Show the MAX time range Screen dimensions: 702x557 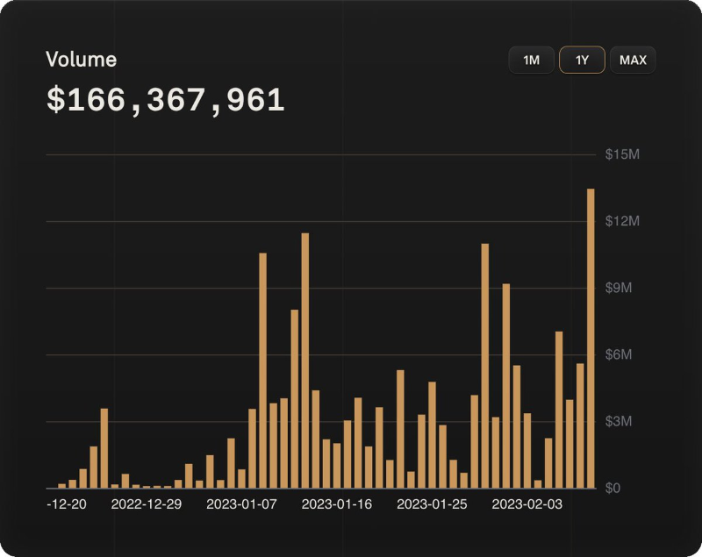[633, 61]
